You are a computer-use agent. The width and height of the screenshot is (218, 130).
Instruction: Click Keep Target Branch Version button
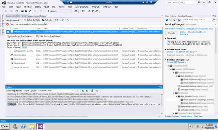point(20,36)
